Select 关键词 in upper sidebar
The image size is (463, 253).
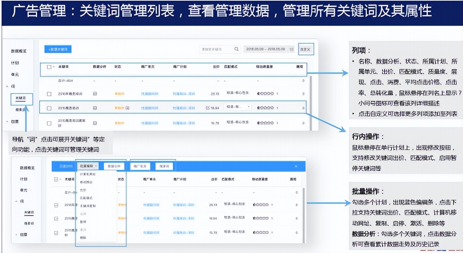click(21, 98)
